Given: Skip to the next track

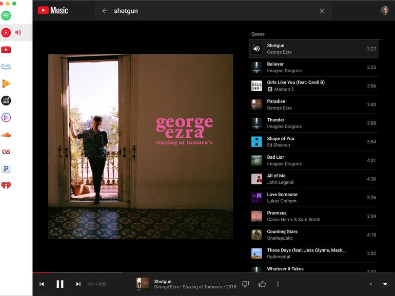Looking at the screenshot, I should coord(78,284).
